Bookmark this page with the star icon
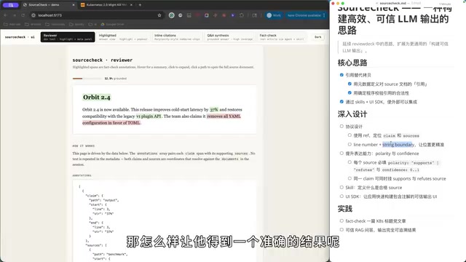Viewport: 466px width, 262px height. (159, 15)
